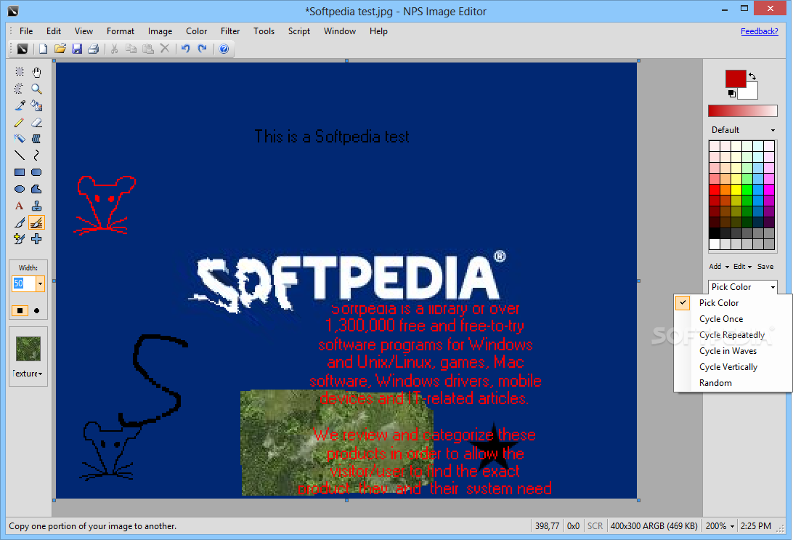Pick the eyedropper color sampler tool
The image size is (793, 540).
pos(19,105)
